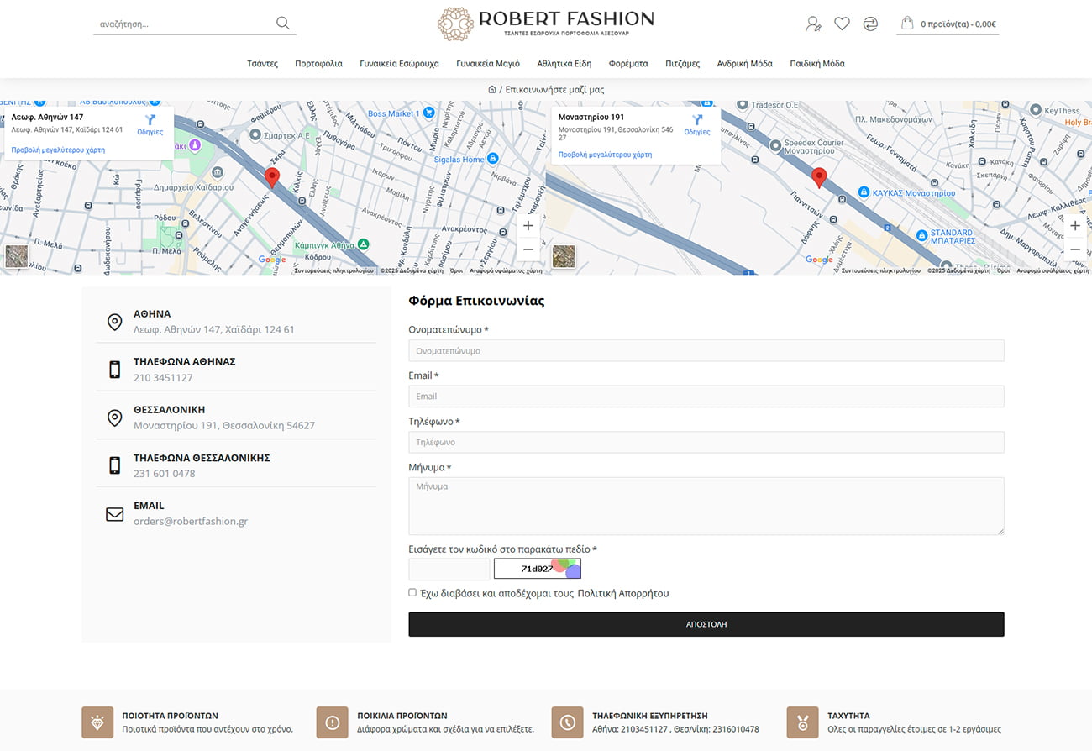Focus the Μήνυμα text area
The height and width of the screenshot is (751, 1092).
[706, 506]
